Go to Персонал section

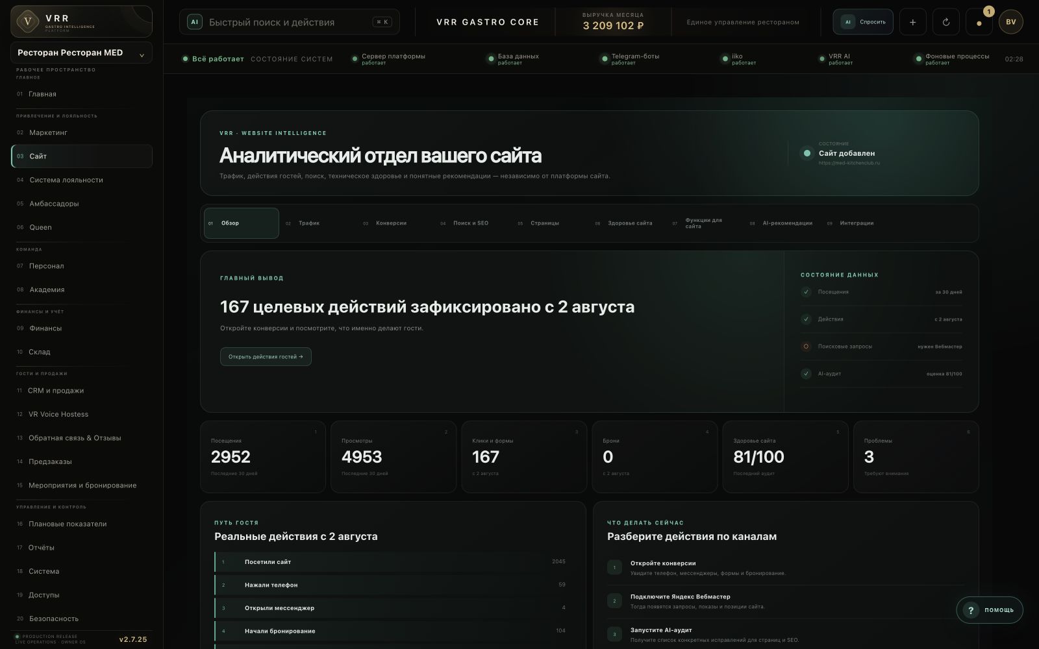point(81,266)
